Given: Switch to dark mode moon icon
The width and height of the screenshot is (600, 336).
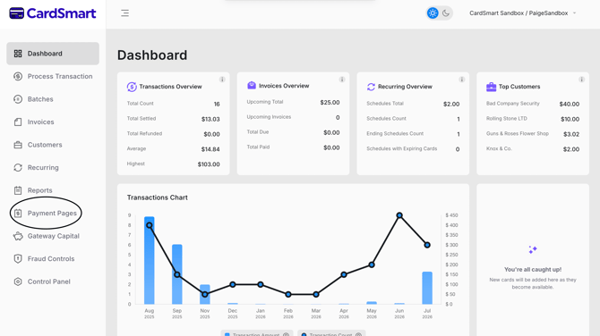Looking at the screenshot, I should (446, 13).
